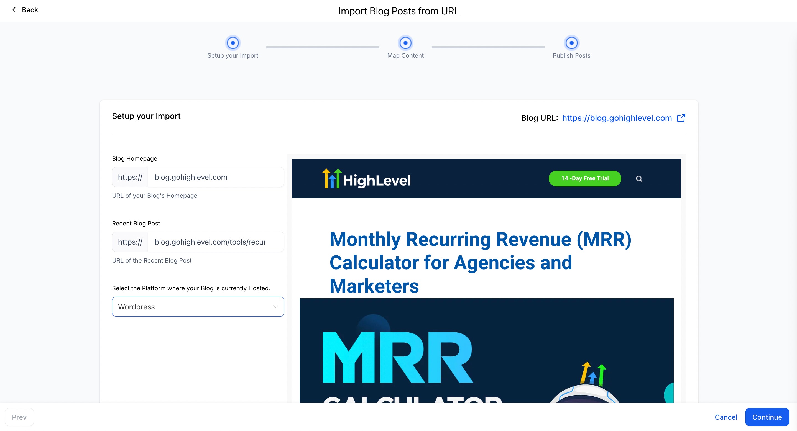Select the Setup your Import step circle
The width and height of the screenshot is (797, 431).
point(233,43)
